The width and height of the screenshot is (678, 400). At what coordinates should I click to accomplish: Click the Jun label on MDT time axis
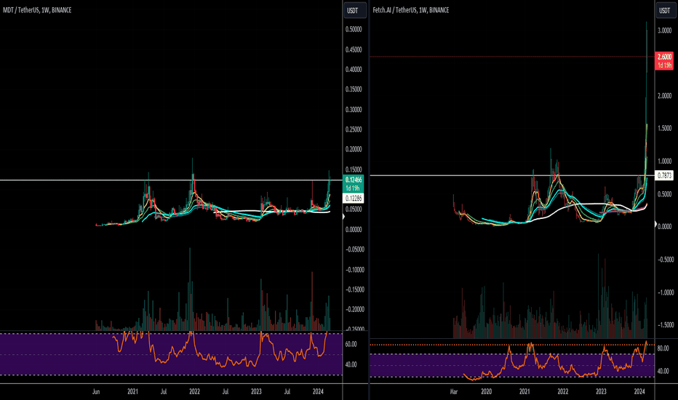96,392
